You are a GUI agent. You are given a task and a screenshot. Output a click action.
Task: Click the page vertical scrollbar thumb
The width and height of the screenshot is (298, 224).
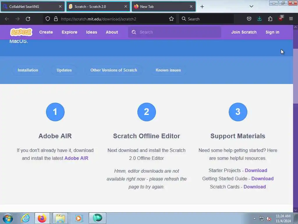(295, 76)
